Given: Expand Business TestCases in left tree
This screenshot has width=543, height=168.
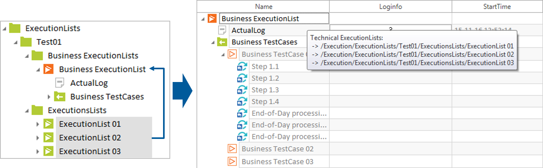Looking at the screenshot, I should pyautogui.click(x=49, y=97).
